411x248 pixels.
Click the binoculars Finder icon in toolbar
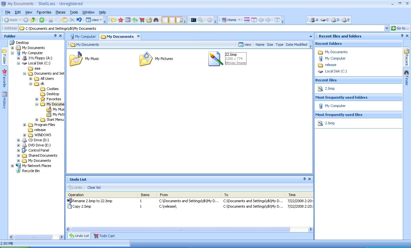(156, 20)
